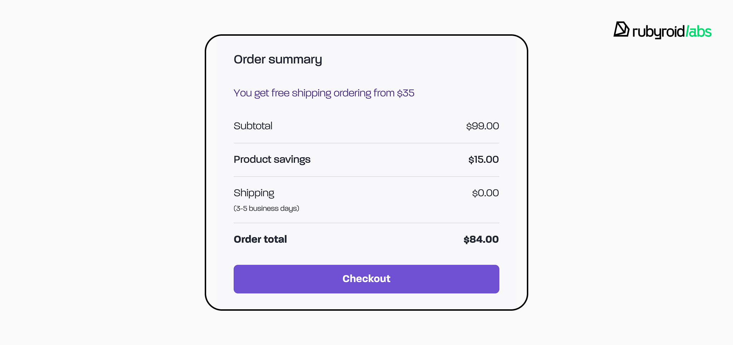Select the 'Order total' label
This screenshot has height=345, width=733.
(x=260, y=239)
